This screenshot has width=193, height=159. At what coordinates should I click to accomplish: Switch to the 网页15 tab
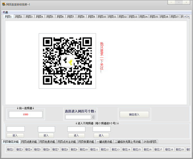154,17
